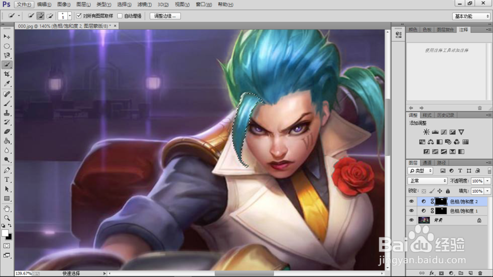
Task: Open the opacity slider dropdown arrow
Action: pyautogui.click(x=488, y=181)
